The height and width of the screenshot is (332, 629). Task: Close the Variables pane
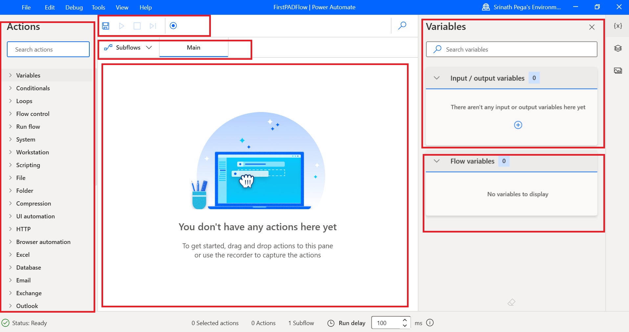tap(592, 27)
